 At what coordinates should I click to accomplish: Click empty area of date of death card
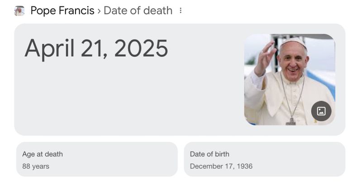click(x=127, y=100)
